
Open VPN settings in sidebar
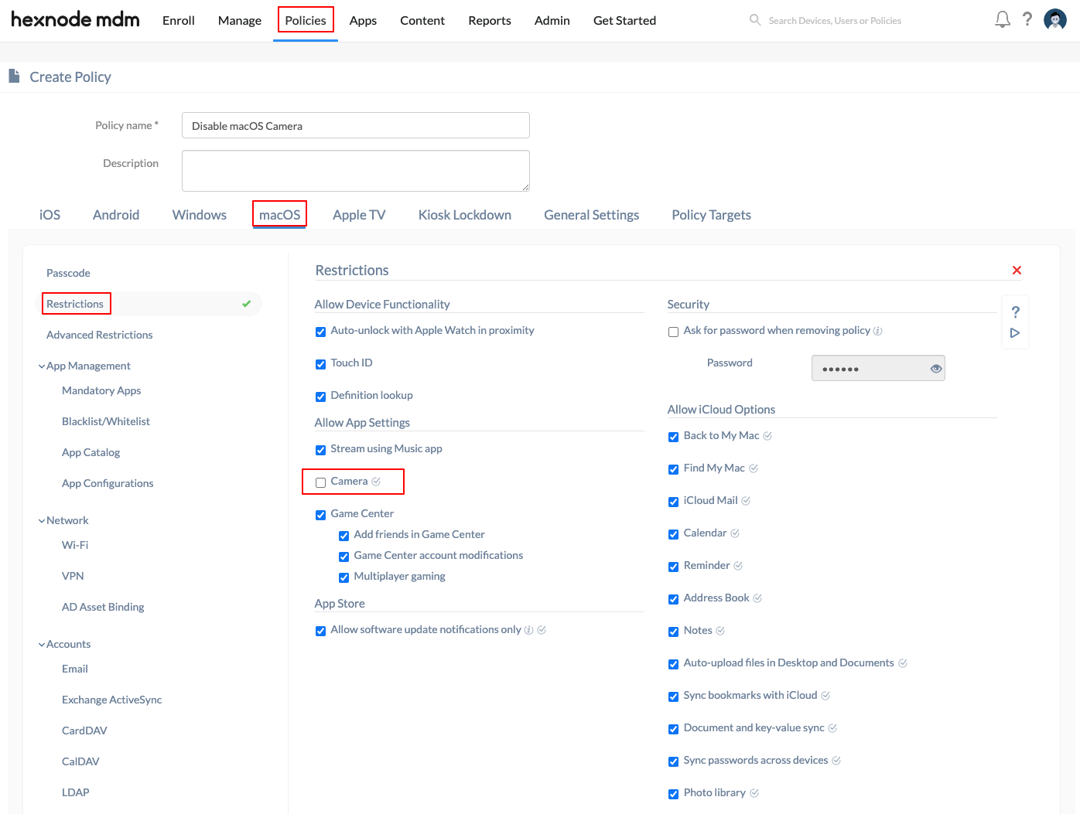(73, 576)
